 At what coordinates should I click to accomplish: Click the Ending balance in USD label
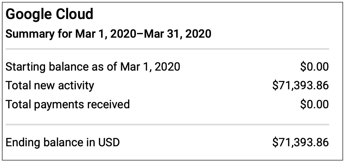click(x=63, y=142)
